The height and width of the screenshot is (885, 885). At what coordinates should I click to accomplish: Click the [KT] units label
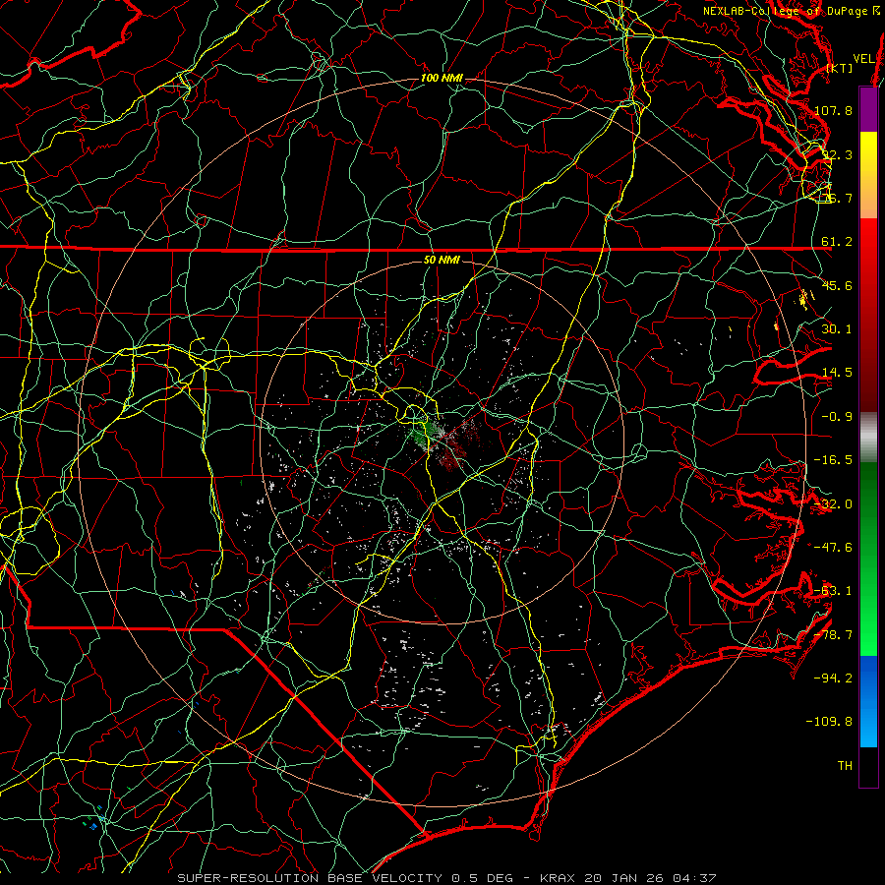point(840,69)
